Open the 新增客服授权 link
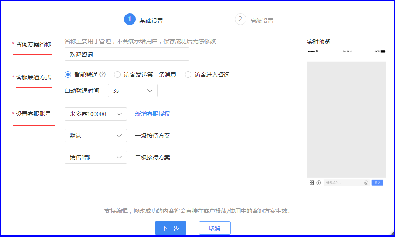This screenshot has height=237, width=395. click(152, 114)
